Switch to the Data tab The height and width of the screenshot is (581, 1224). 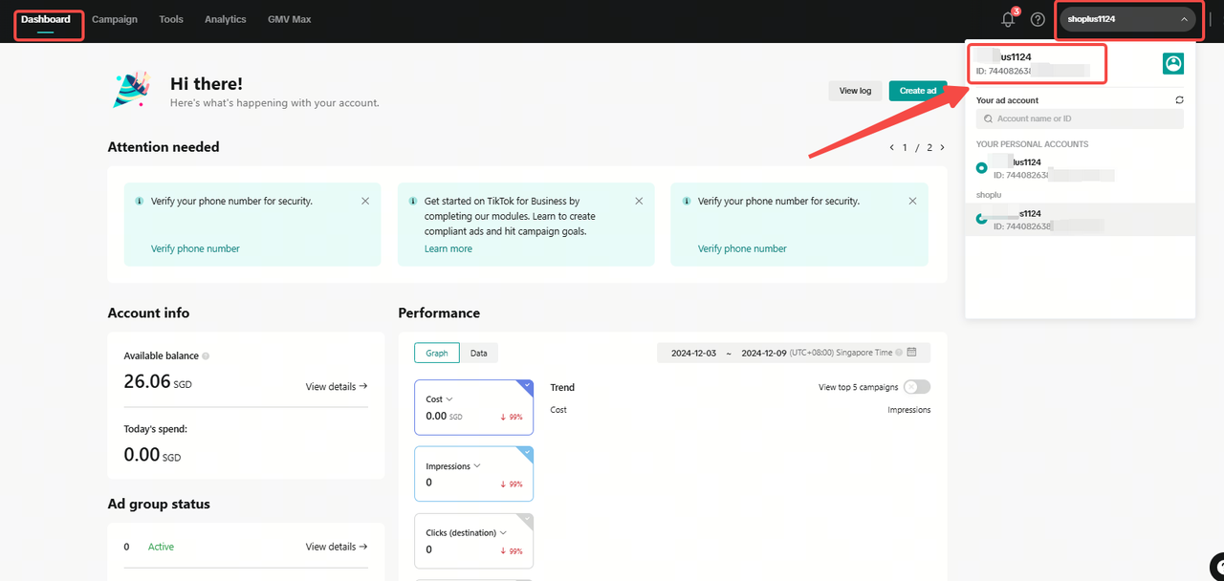pos(479,352)
